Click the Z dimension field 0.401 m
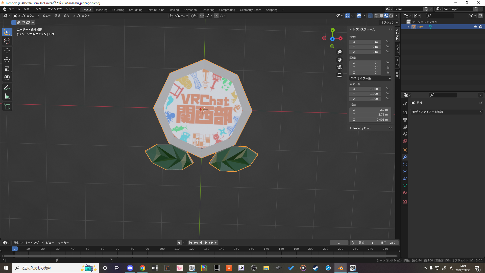 (370, 120)
